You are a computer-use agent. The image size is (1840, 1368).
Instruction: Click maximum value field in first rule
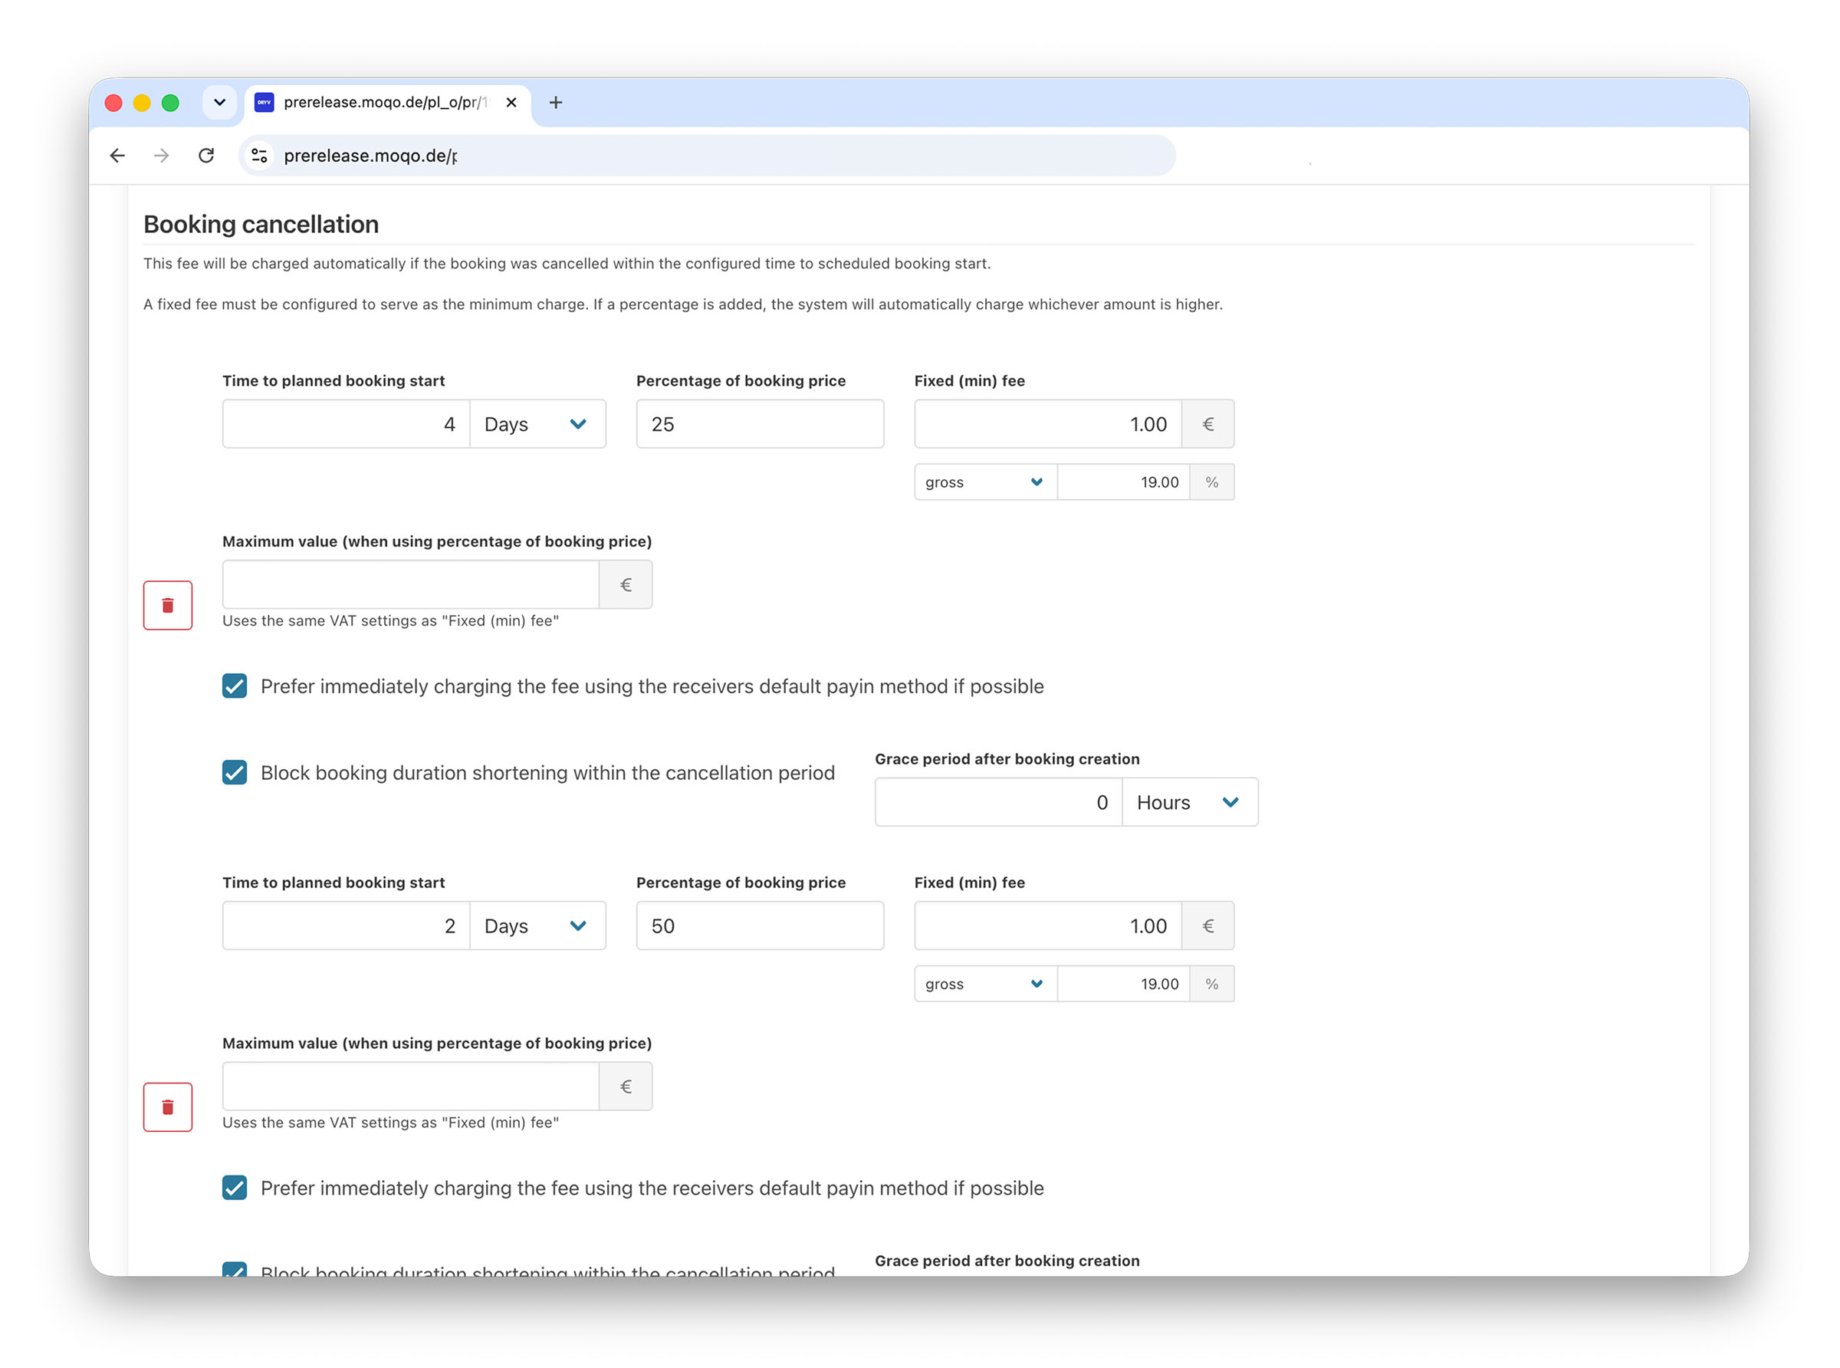[410, 584]
